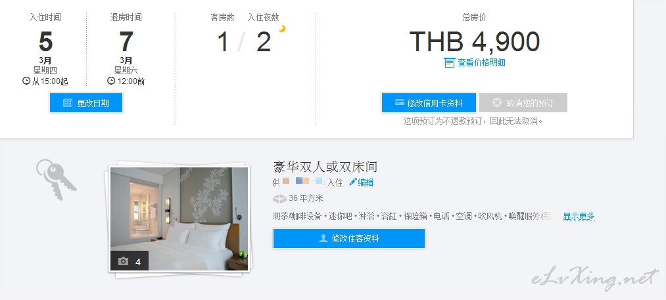This screenshot has width=666, height=300.
Task: Click the total price THB 4,900
Action: coord(475,41)
